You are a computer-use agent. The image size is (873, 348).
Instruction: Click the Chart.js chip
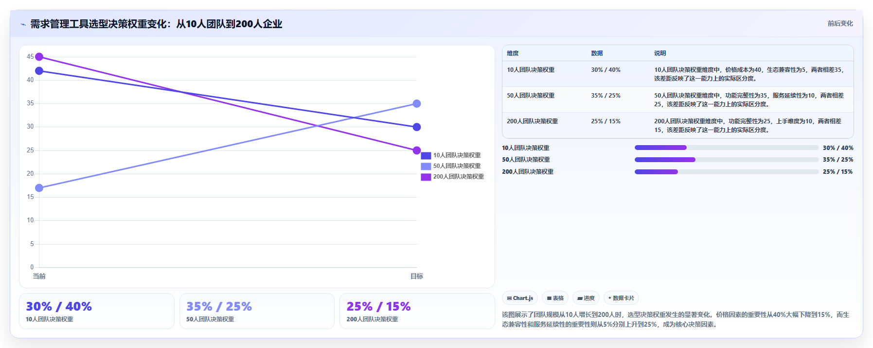pos(520,298)
